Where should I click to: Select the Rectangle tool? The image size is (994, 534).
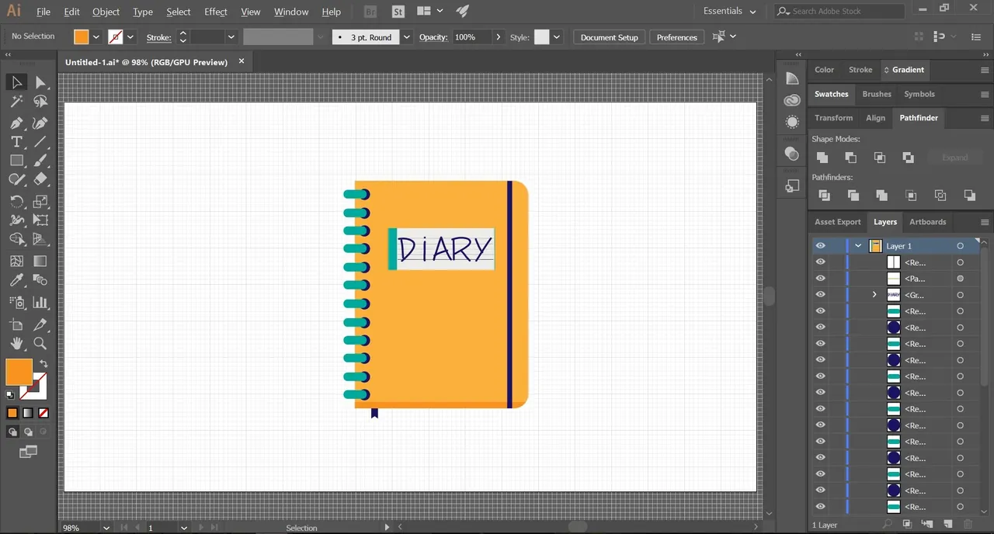(x=16, y=161)
